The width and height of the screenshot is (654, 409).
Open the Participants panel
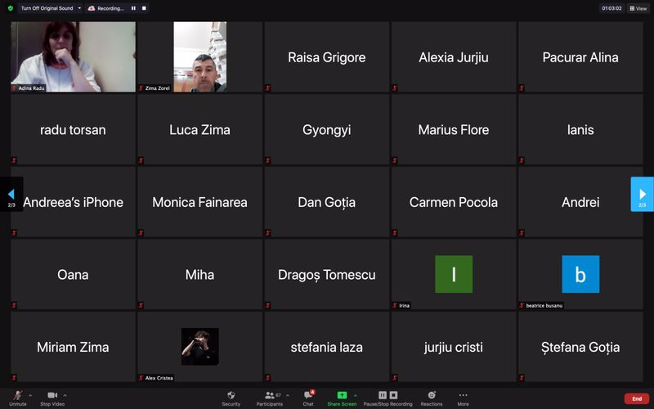click(269, 396)
